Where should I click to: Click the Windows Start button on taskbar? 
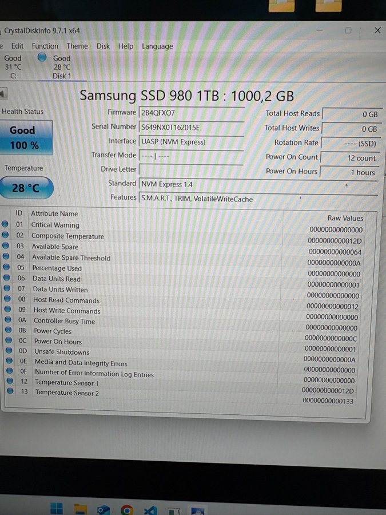point(57,508)
